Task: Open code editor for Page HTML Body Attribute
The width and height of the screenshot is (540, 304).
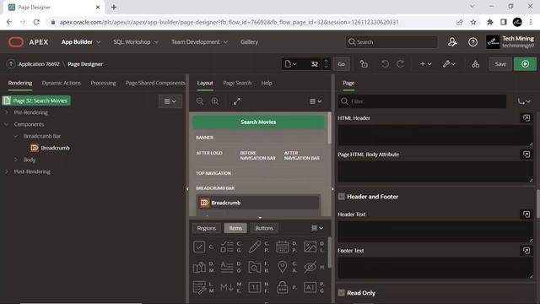Action: 526,155
